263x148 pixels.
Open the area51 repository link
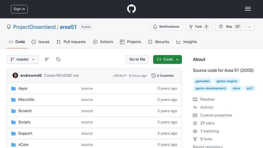pyautogui.click(x=68, y=27)
